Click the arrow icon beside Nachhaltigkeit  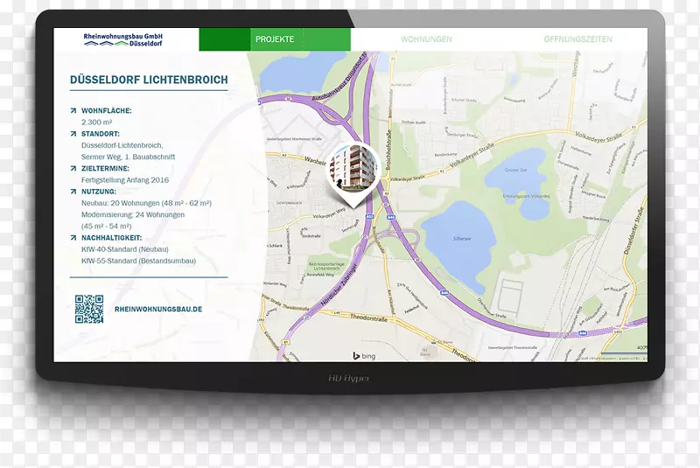point(73,237)
